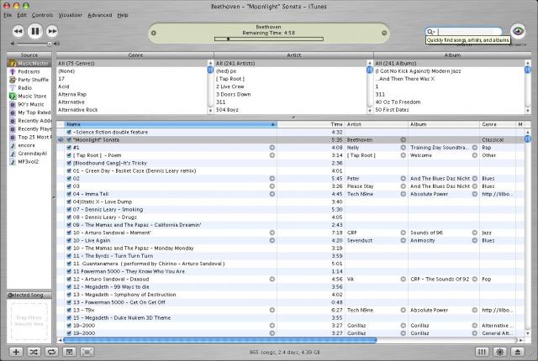The width and height of the screenshot is (538, 361).
Task: Uncheck 12 - Megadeth 99 Ways to die checkbox
Action: pos(69,287)
